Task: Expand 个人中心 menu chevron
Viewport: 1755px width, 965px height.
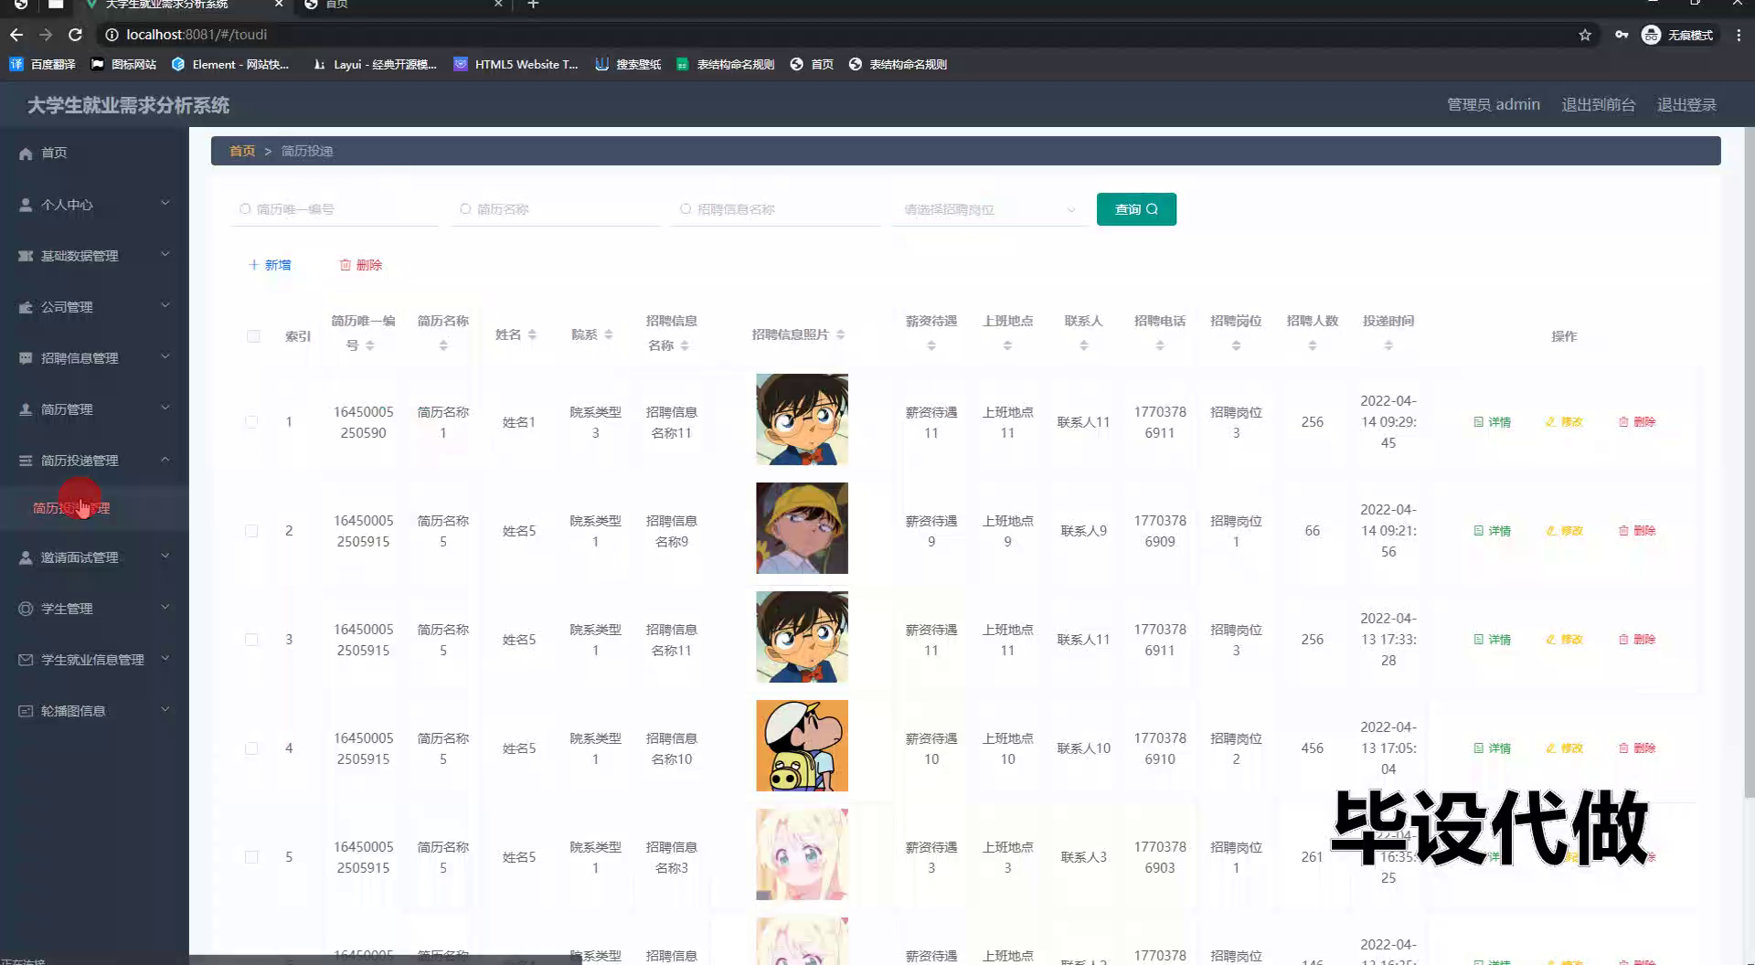Action: click(165, 204)
